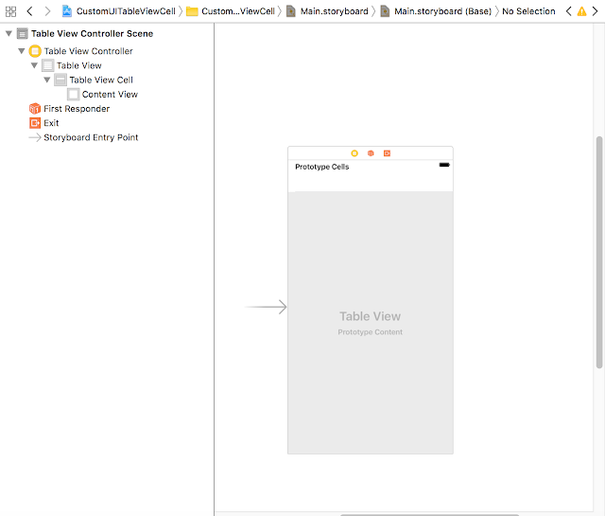
Task: Click the First Responder cube icon in outline
Action: point(35,109)
